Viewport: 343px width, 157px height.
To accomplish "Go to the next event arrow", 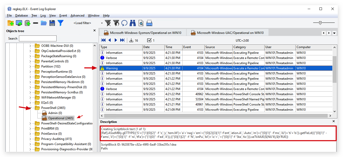I will (116, 40).
